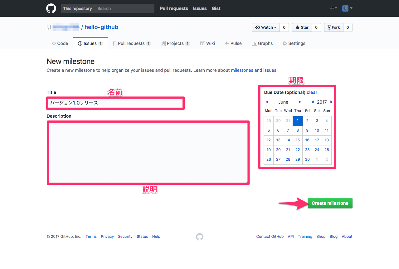
Task: Click the Octocat logo in the footer
Action: [199, 237]
